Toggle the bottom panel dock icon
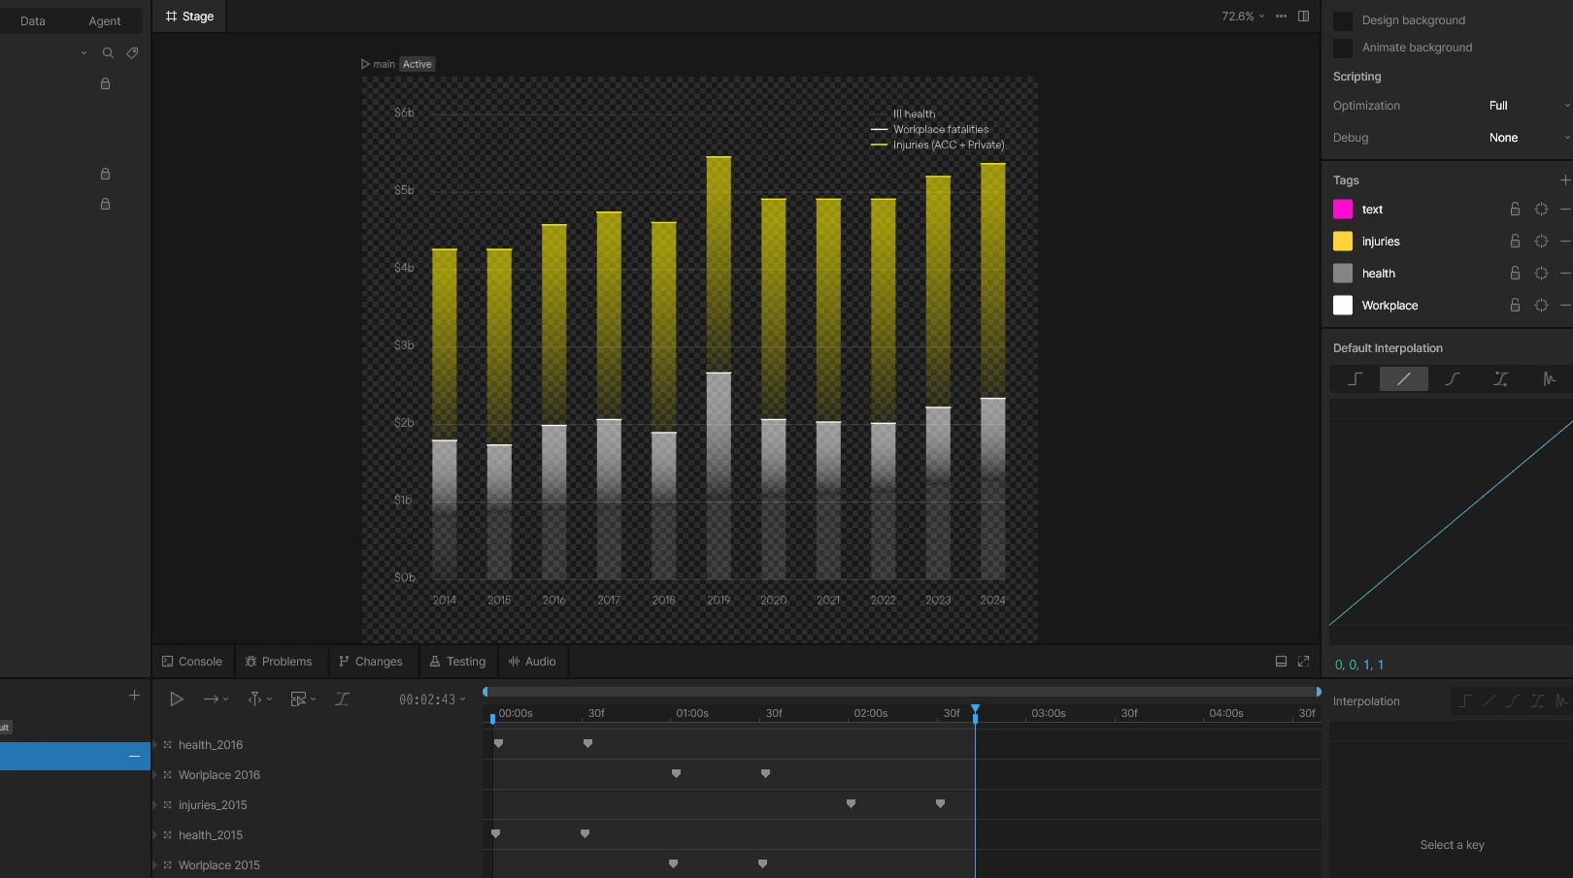 coord(1281,662)
